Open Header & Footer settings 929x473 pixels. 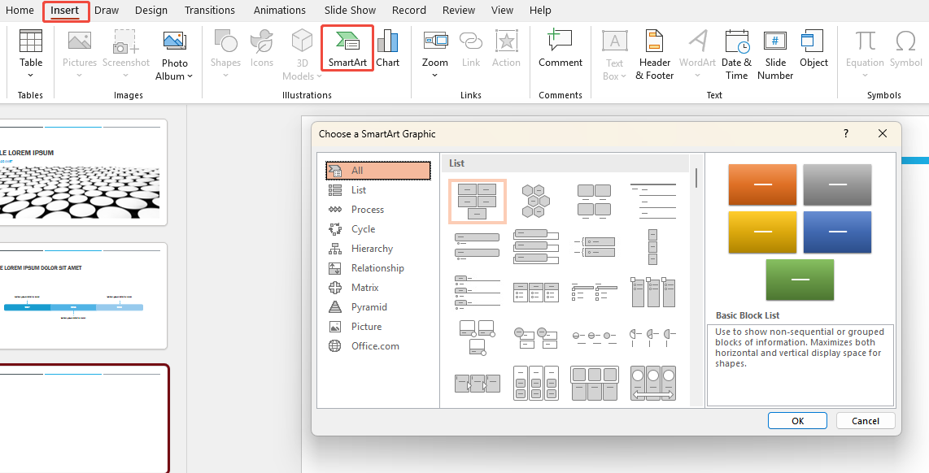tap(654, 54)
